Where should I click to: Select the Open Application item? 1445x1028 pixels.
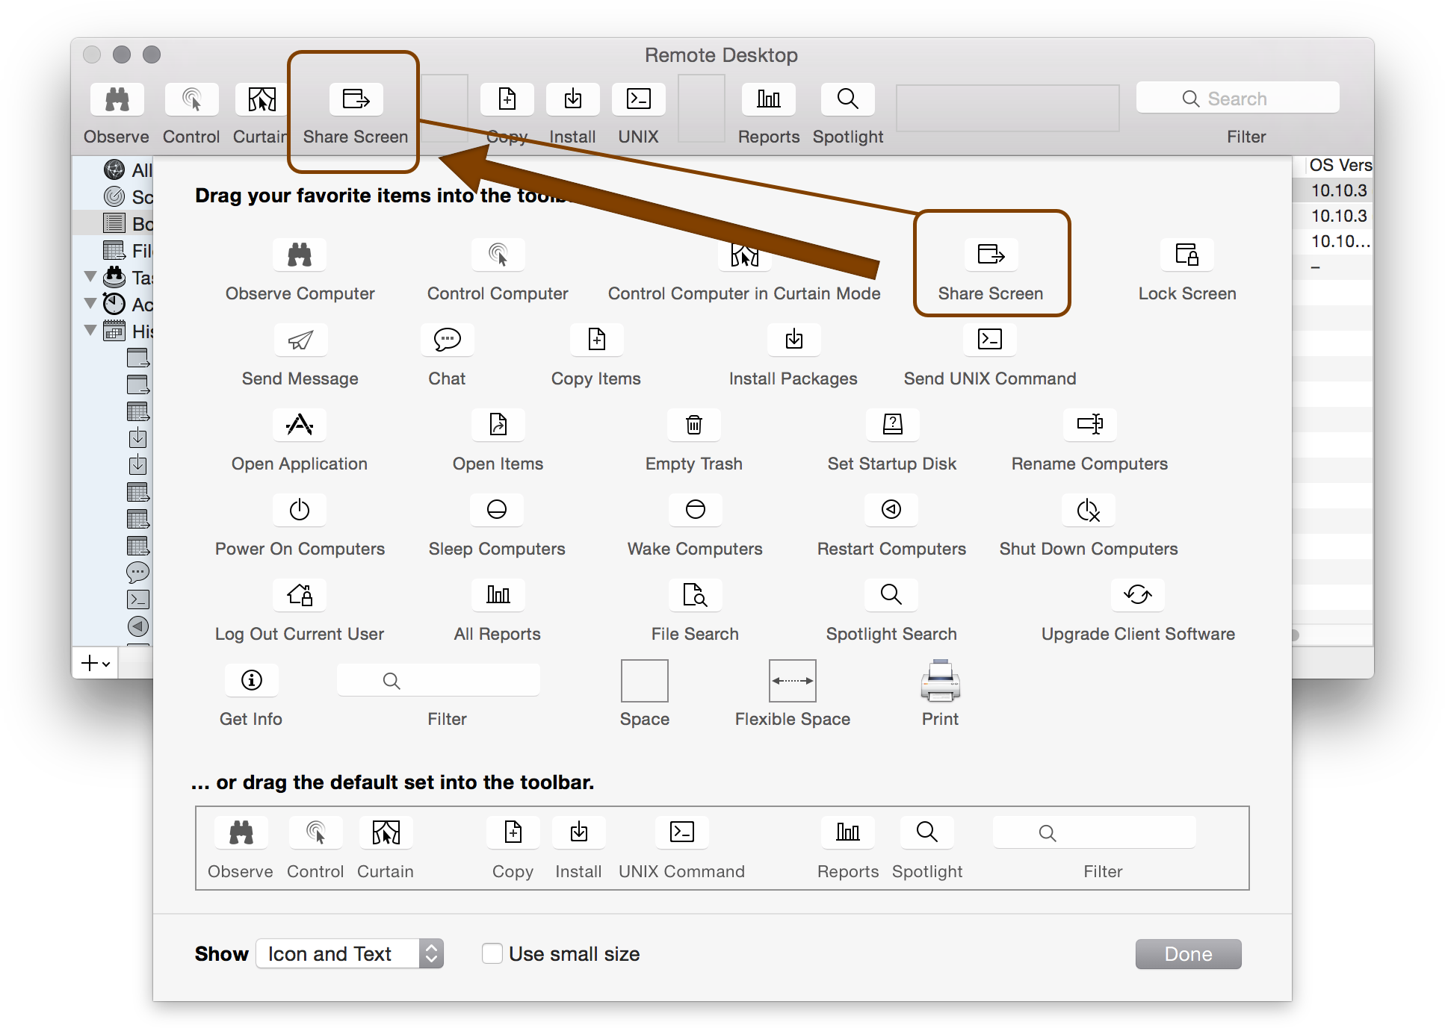click(x=300, y=426)
